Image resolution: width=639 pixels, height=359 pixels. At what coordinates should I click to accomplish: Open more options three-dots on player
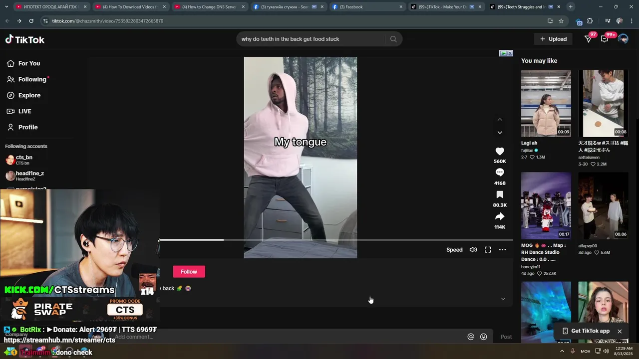coord(502,250)
